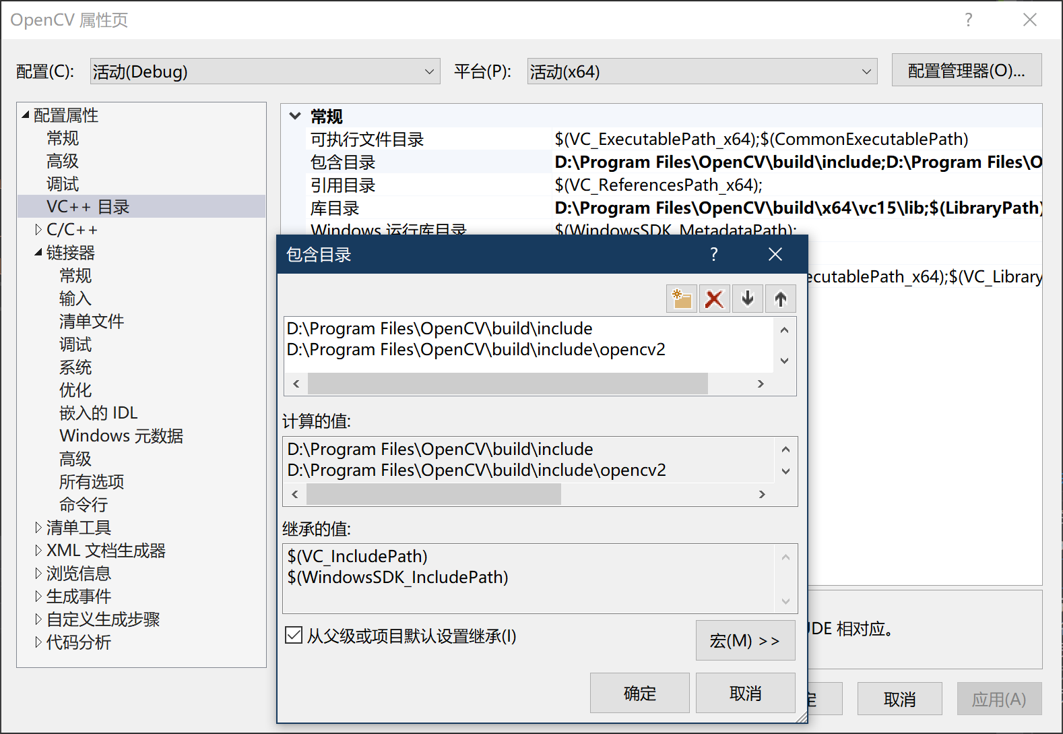
Task: Click the 应用(A) button
Action: 999,699
